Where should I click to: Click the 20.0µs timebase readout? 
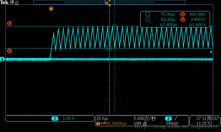pos(102,119)
